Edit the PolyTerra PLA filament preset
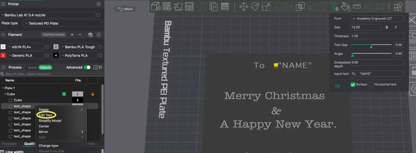 click(100, 56)
